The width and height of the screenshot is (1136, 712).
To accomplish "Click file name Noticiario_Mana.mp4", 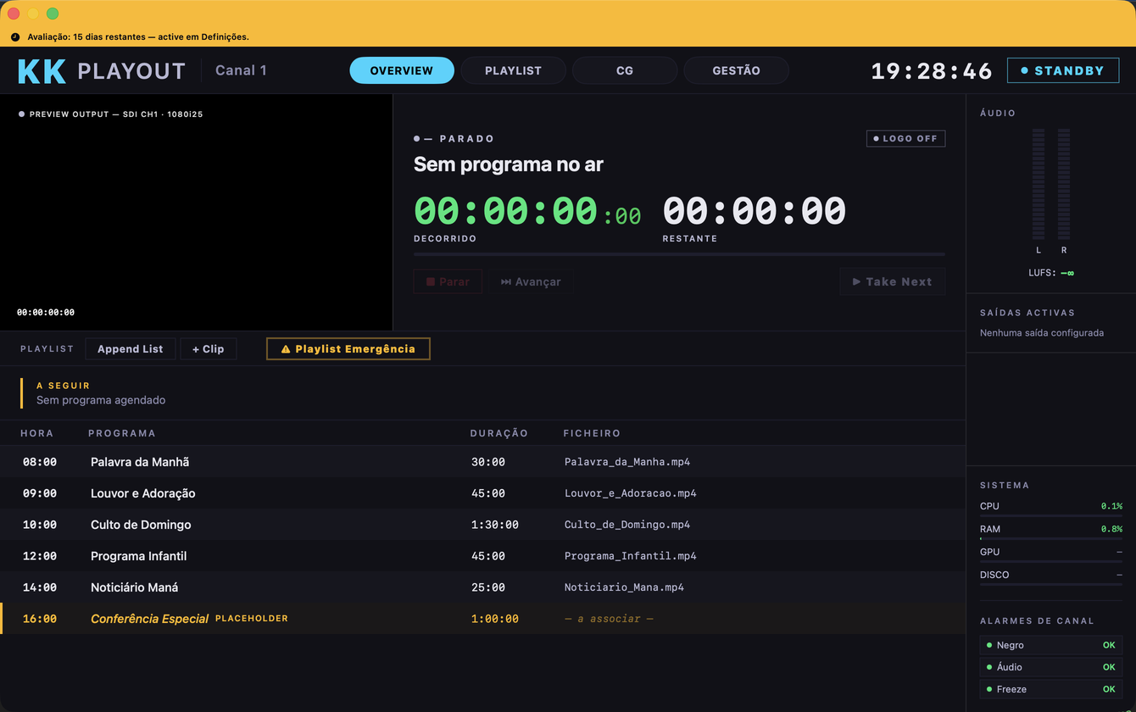I will [624, 587].
